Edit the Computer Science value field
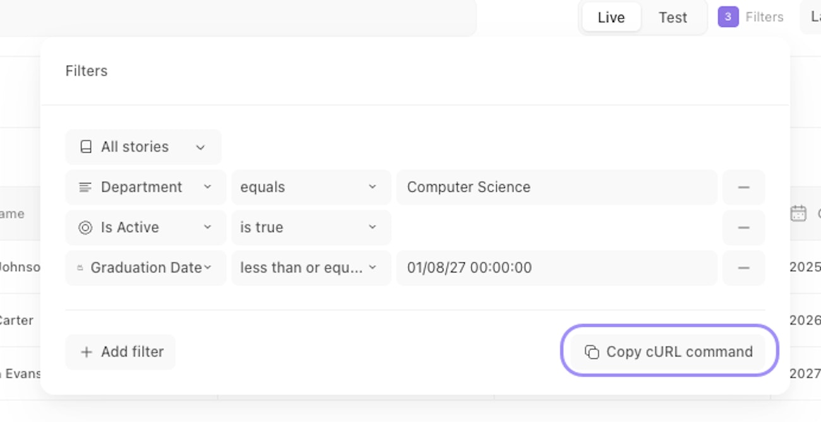The width and height of the screenshot is (821, 422). [x=556, y=187]
